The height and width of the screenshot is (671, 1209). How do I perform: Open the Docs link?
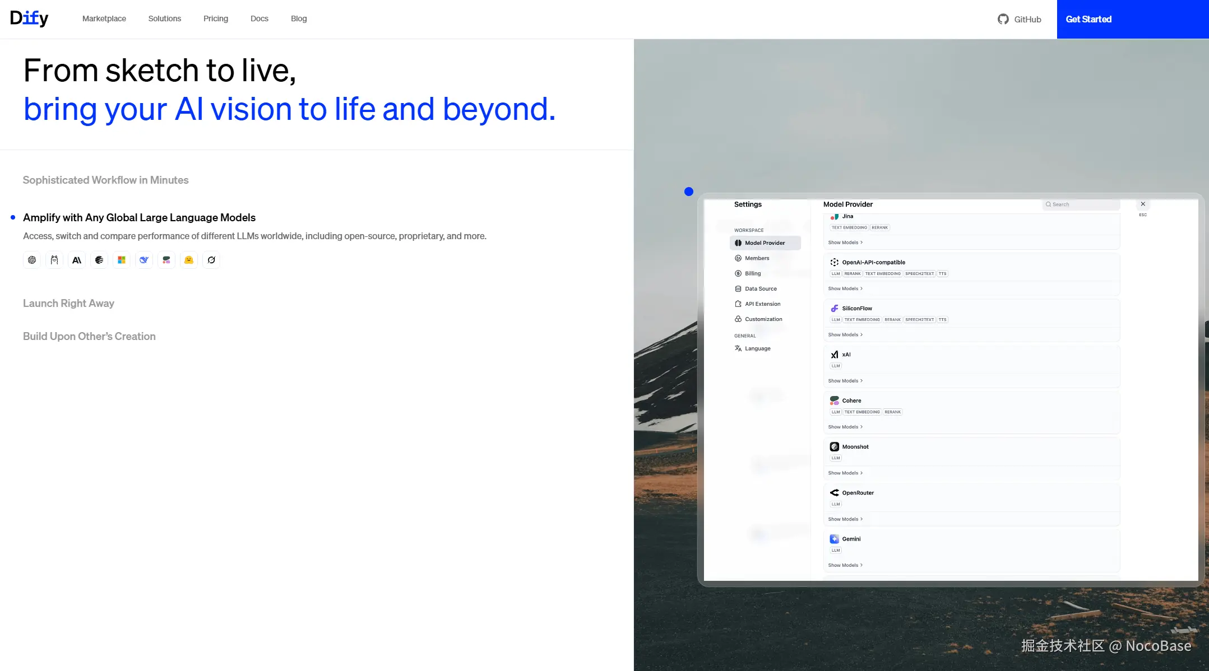pos(259,18)
